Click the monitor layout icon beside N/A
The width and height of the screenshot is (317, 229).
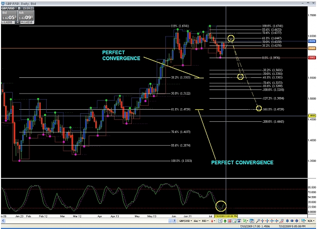pos(303,221)
